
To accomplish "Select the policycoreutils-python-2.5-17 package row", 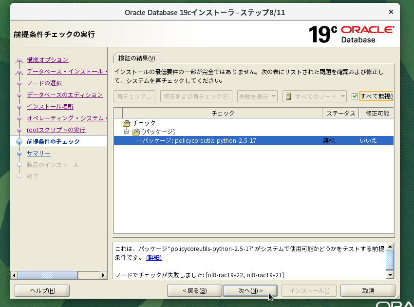I will (253, 140).
